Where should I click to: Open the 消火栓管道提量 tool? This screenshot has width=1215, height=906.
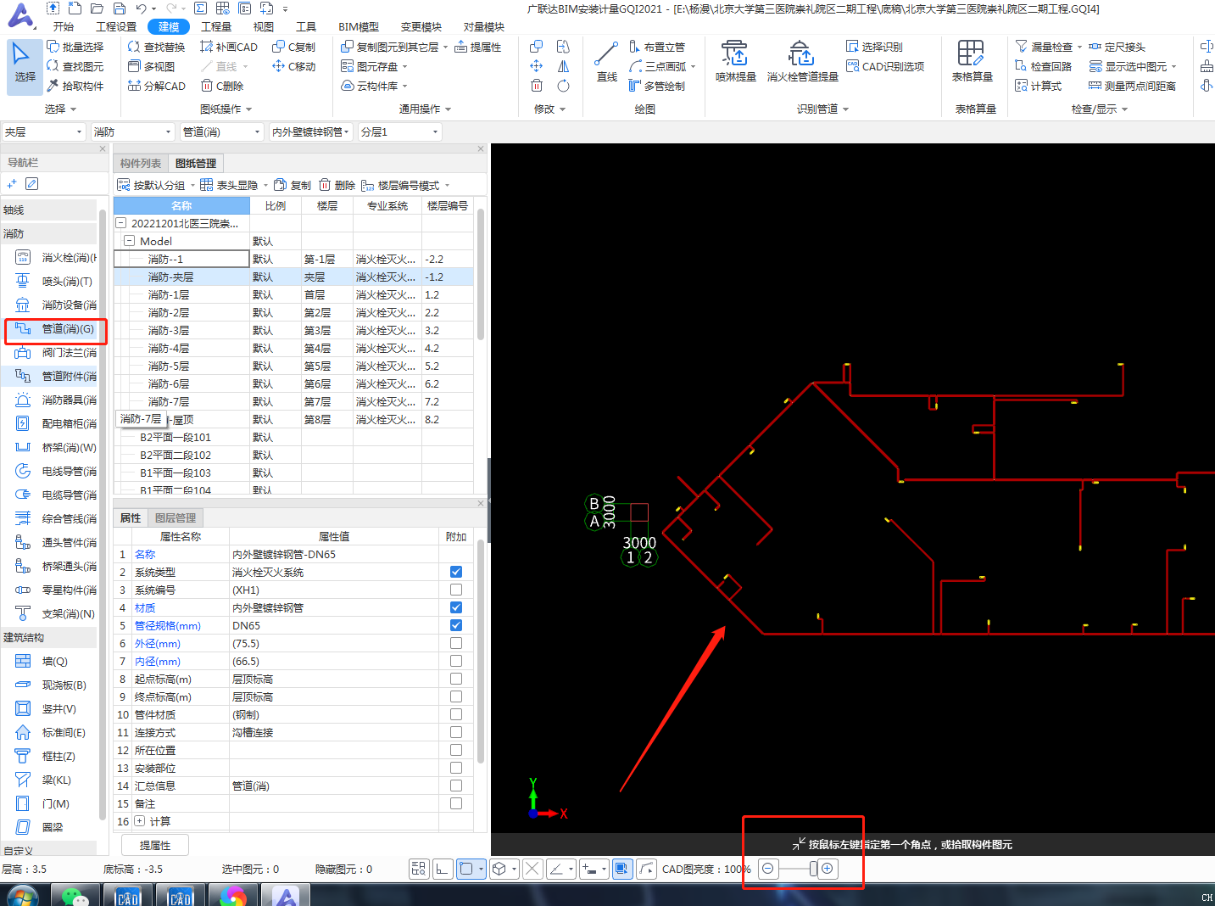pyautogui.click(x=802, y=61)
